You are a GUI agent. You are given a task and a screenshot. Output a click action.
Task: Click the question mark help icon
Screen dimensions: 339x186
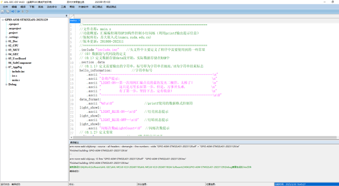click(x=27, y=12)
